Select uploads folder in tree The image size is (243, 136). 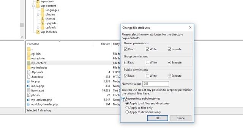(x=50, y=28)
